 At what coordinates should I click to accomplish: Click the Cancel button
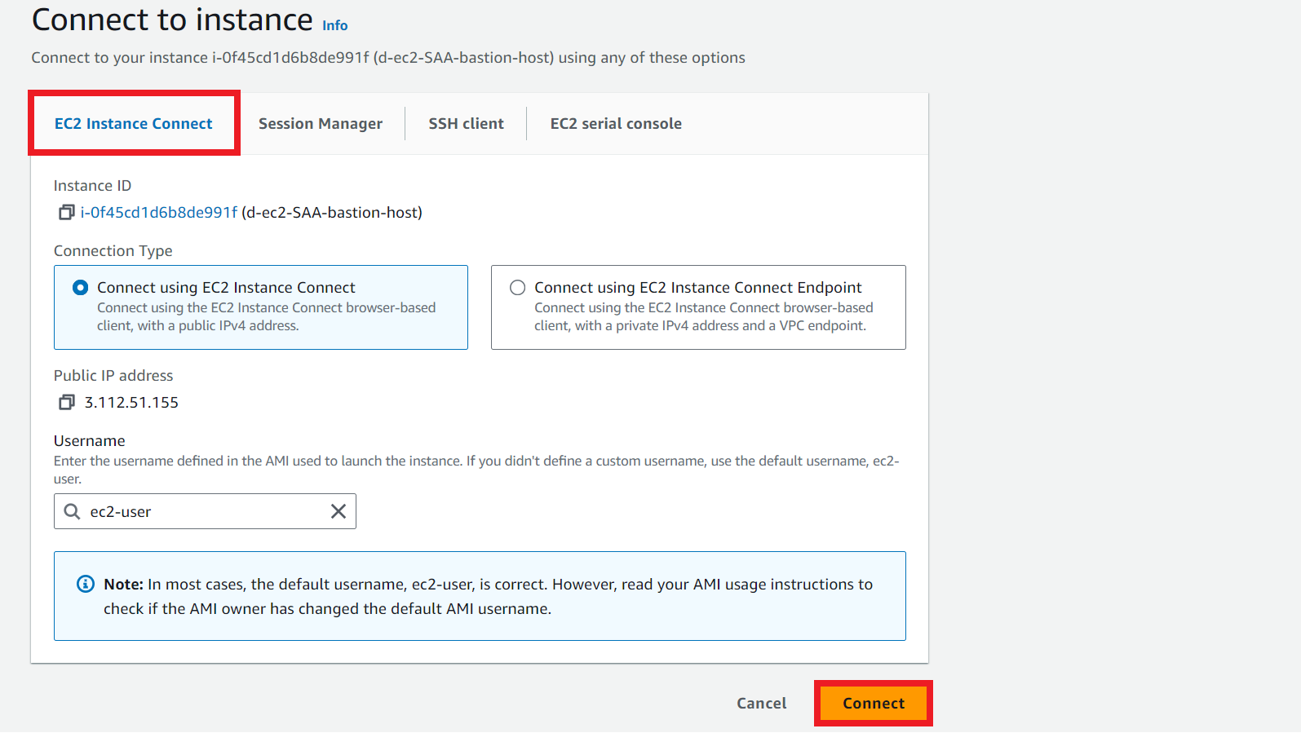pos(761,704)
